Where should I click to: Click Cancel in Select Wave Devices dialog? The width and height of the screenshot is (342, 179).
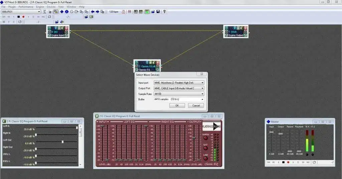(196, 106)
